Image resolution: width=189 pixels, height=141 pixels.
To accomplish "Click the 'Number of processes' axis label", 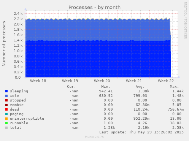I will (4, 44).
